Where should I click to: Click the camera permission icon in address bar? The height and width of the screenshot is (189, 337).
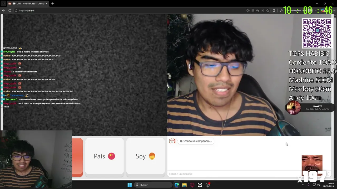tap(248, 10)
